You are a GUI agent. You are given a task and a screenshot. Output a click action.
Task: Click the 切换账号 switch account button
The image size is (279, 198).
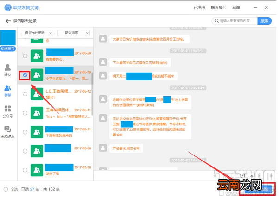[8, 49]
